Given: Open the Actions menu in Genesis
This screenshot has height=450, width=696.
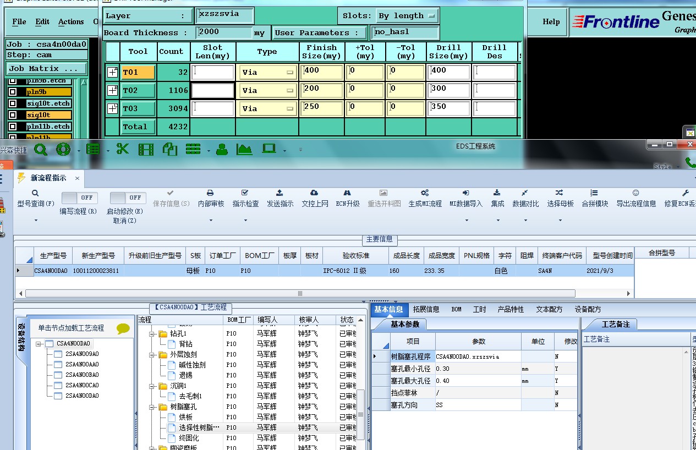Looking at the screenshot, I should [71, 22].
